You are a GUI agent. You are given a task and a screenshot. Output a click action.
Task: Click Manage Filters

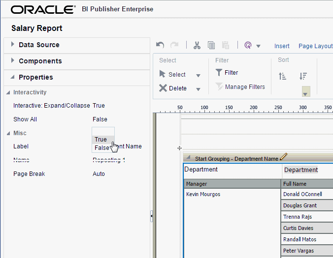(x=240, y=86)
